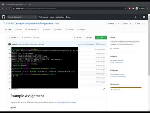Screen dimensions: 150x113
Task: Open the Security tab
Action: click(x=69, y=30)
